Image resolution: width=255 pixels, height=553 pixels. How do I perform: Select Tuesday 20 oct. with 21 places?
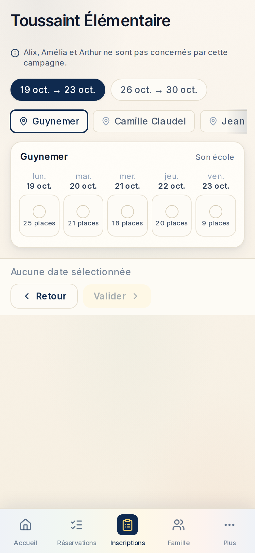pos(83,216)
